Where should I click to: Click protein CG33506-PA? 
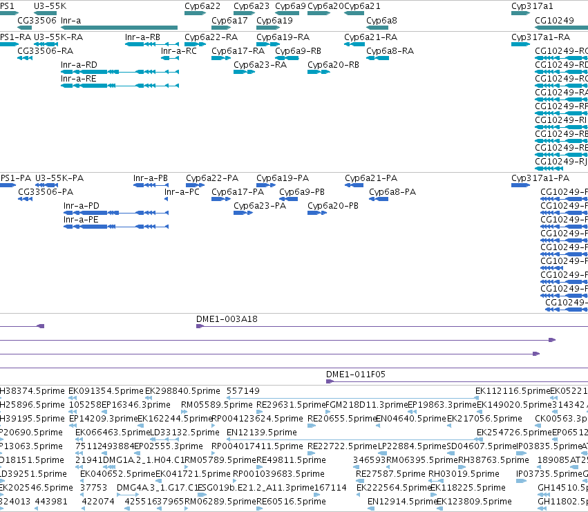point(46,192)
